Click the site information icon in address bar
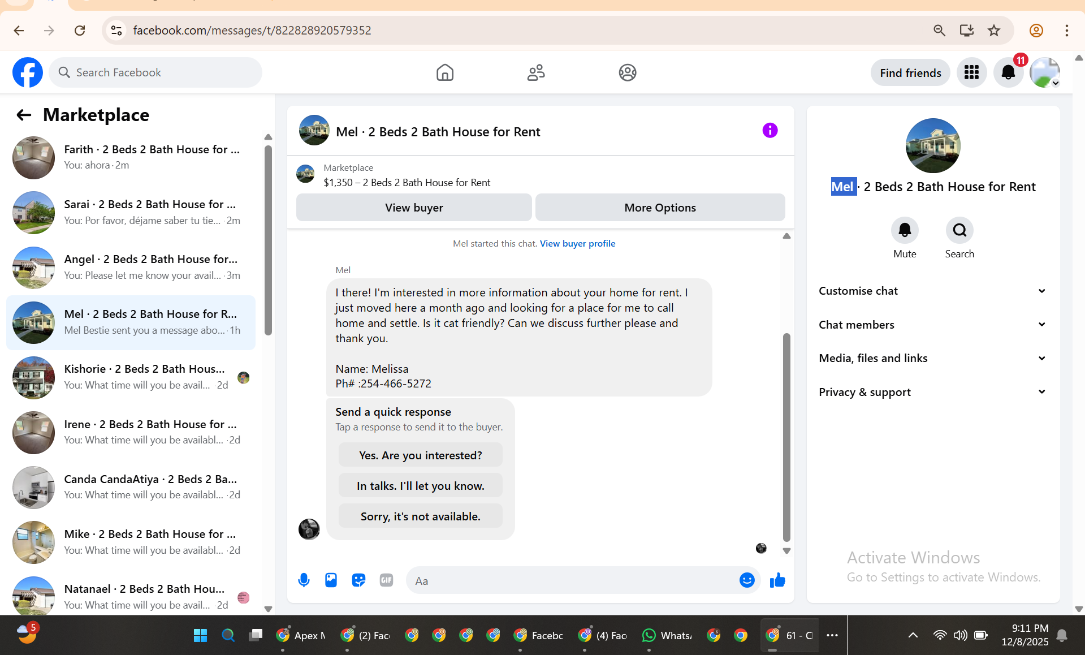 coord(116,31)
